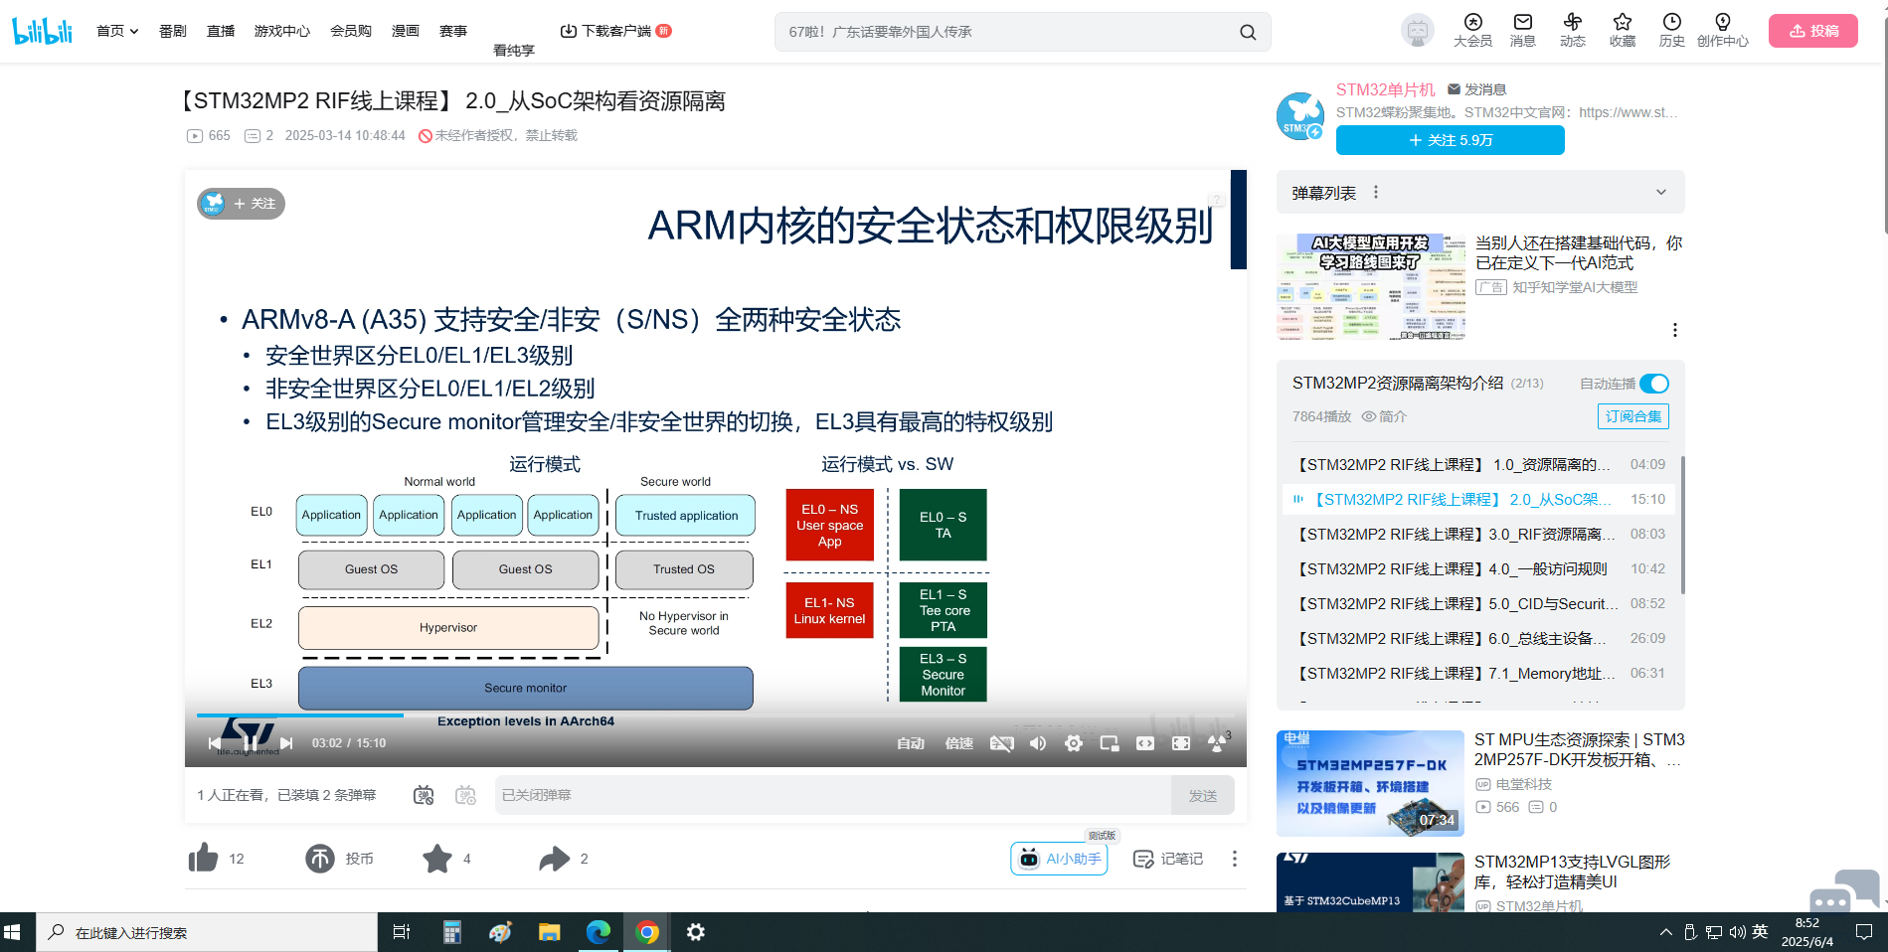Click the search magnifier icon
The height and width of the screenshot is (952, 1888).
coord(1248,32)
